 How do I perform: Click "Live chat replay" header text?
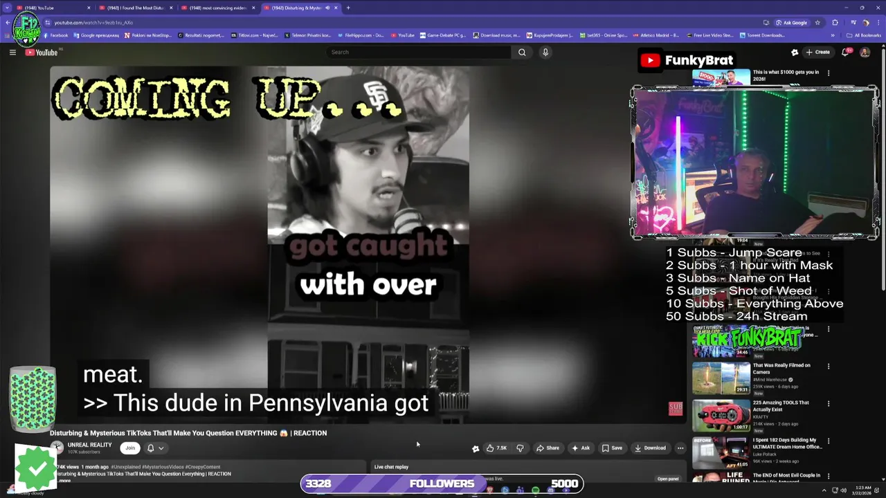[x=391, y=467]
